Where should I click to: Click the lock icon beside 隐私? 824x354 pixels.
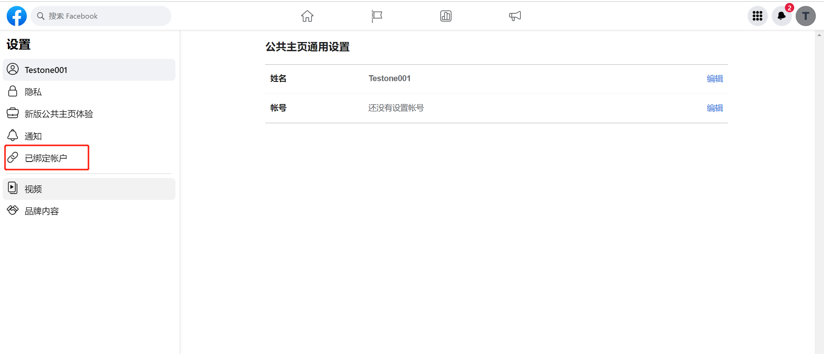(13, 91)
